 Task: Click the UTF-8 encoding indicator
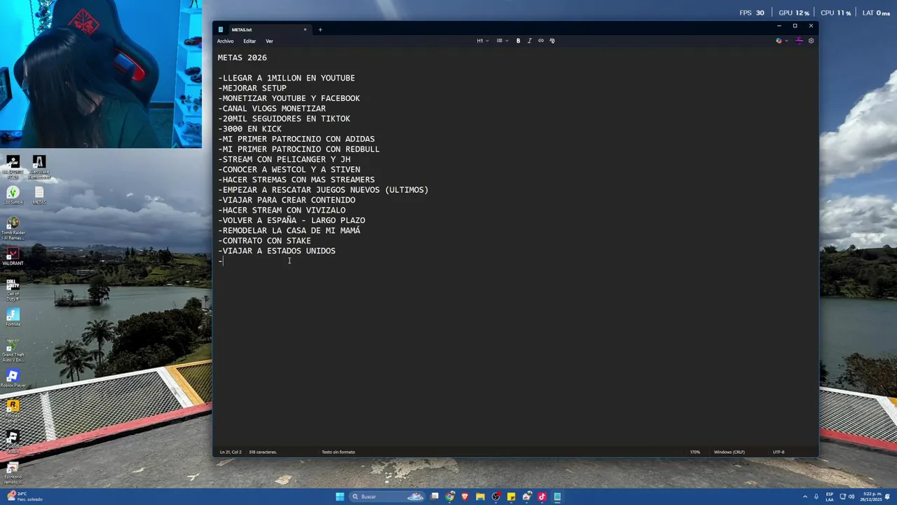(779, 452)
